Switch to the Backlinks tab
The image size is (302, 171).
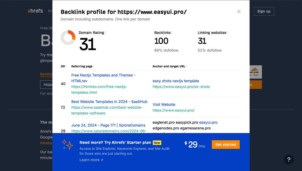pos(46,74)
